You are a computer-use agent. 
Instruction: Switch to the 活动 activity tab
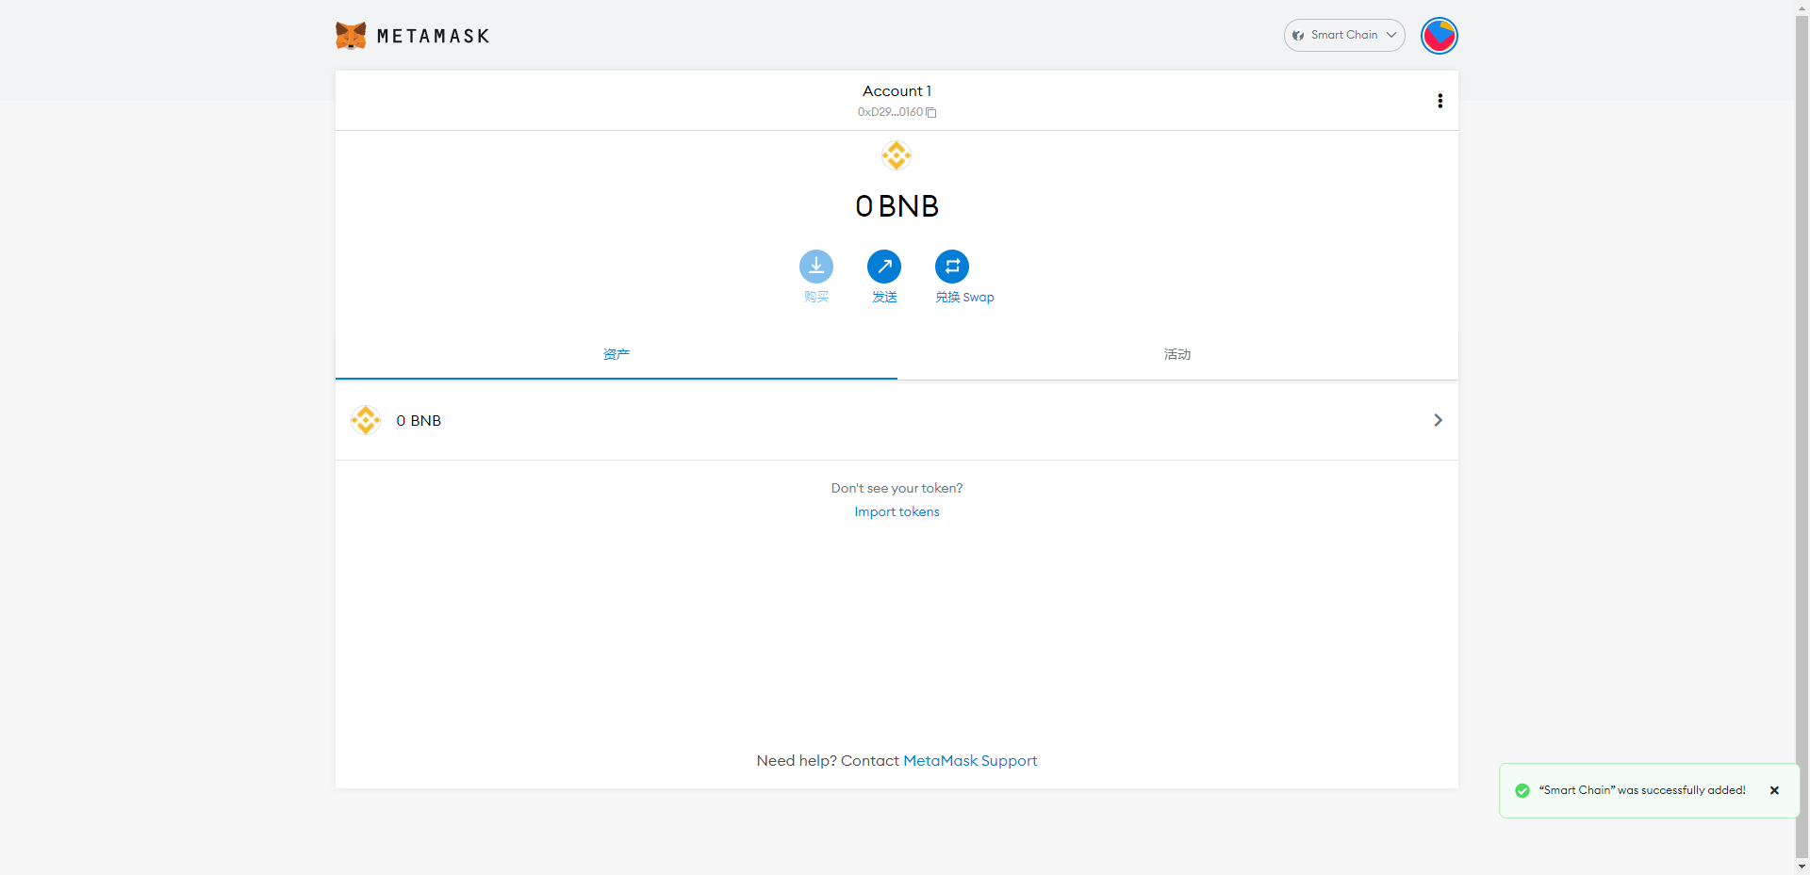pos(1177,355)
